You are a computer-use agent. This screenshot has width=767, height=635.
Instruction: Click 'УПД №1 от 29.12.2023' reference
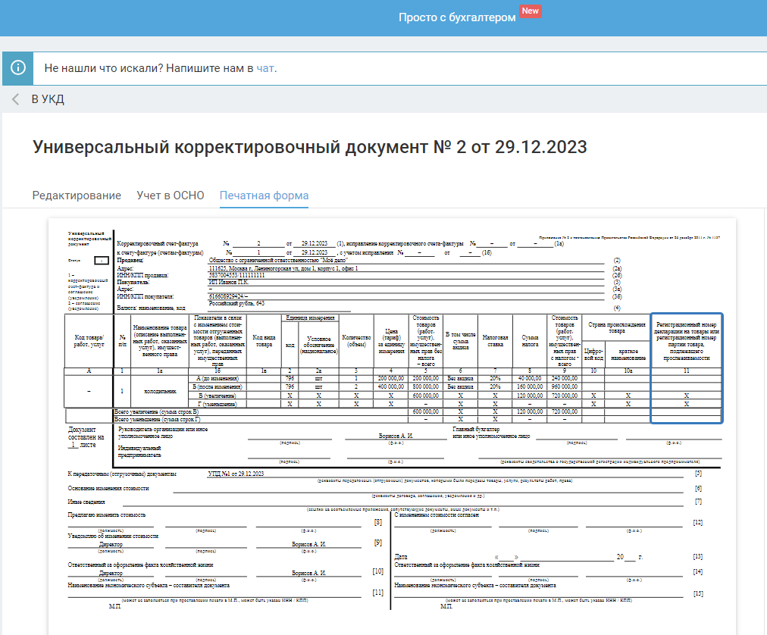click(236, 474)
